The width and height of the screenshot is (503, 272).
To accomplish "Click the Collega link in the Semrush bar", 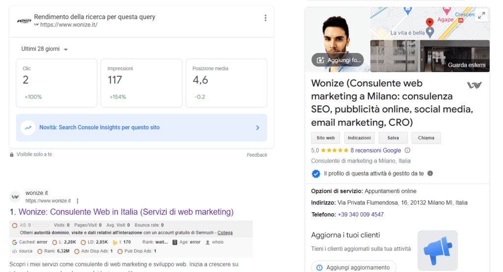I will tap(225, 233).
